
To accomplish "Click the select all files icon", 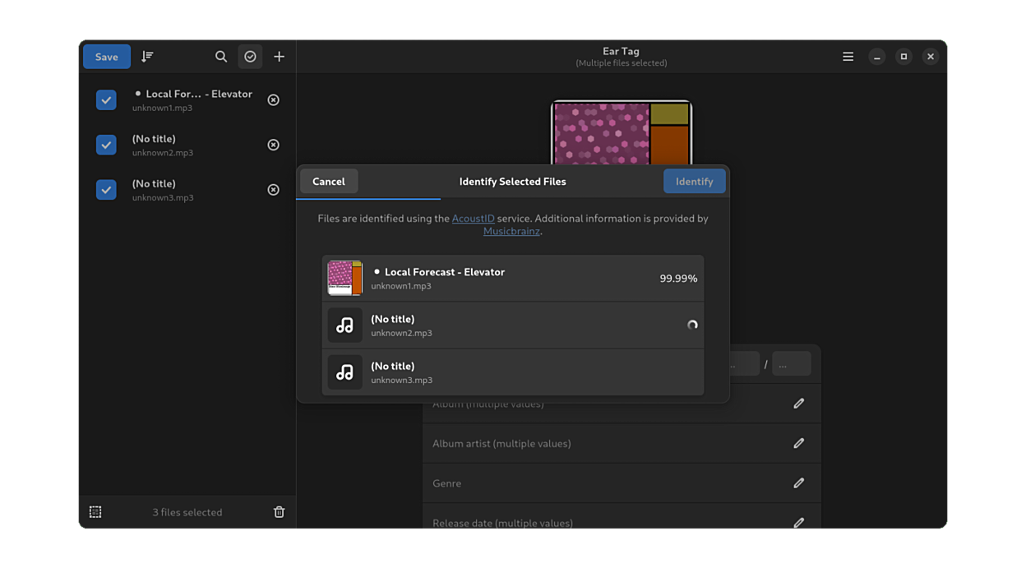I will coord(95,512).
